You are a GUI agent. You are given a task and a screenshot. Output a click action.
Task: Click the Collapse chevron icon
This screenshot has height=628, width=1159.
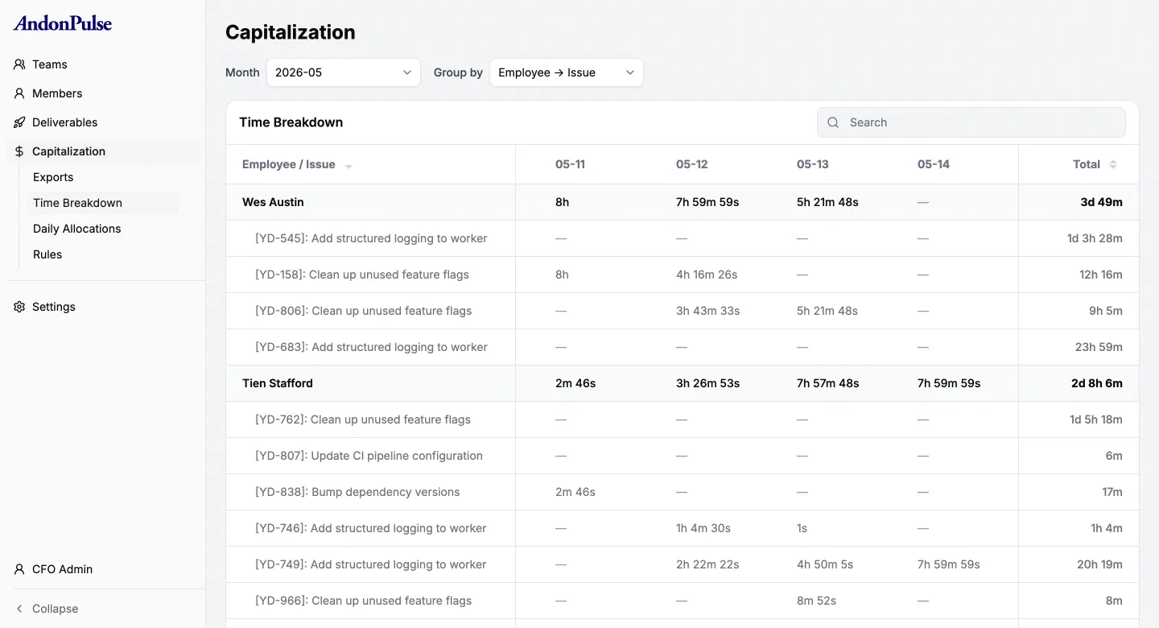tap(19, 609)
